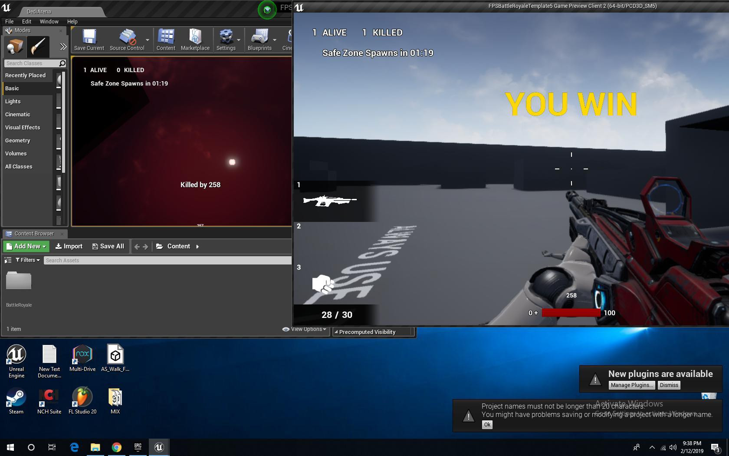This screenshot has height=456, width=729.
Task: Open the Edit menu
Action: pos(26,21)
